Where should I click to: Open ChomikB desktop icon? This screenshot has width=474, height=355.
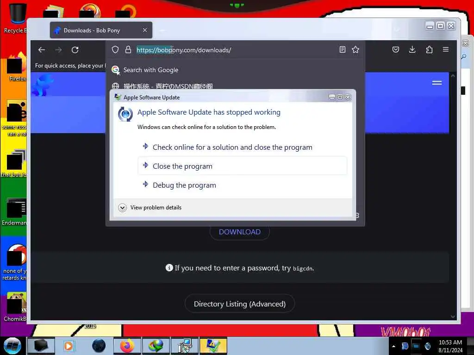click(x=15, y=307)
